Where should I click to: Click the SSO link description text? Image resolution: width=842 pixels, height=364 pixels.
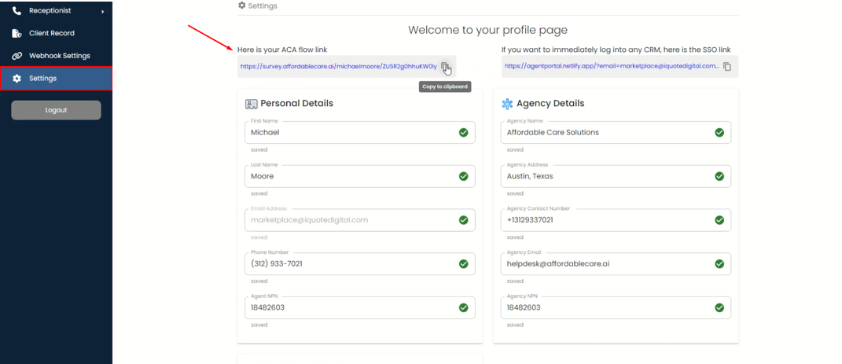(616, 50)
